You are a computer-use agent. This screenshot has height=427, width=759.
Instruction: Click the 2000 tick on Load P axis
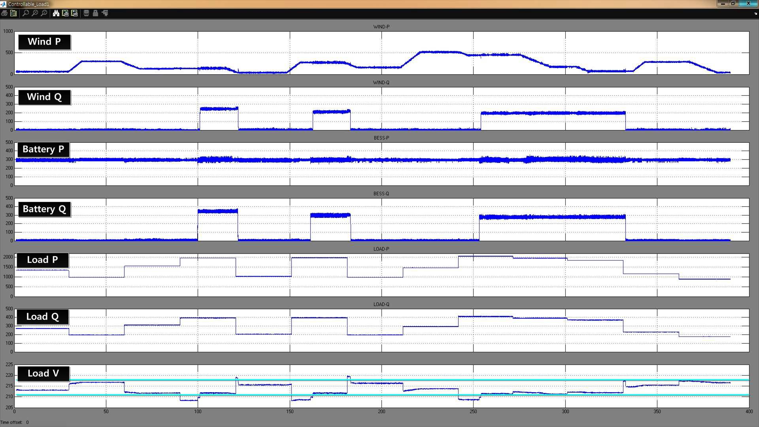tap(8, 257)
